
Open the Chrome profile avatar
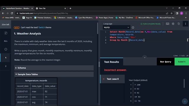click(x=182, y=13)
